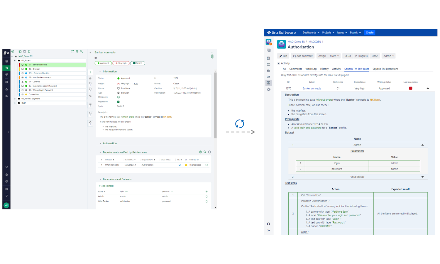The height and width of the screenshot is (264, 440).
Task: Click the add-requirement plus icon
Action: pos(200,152)
